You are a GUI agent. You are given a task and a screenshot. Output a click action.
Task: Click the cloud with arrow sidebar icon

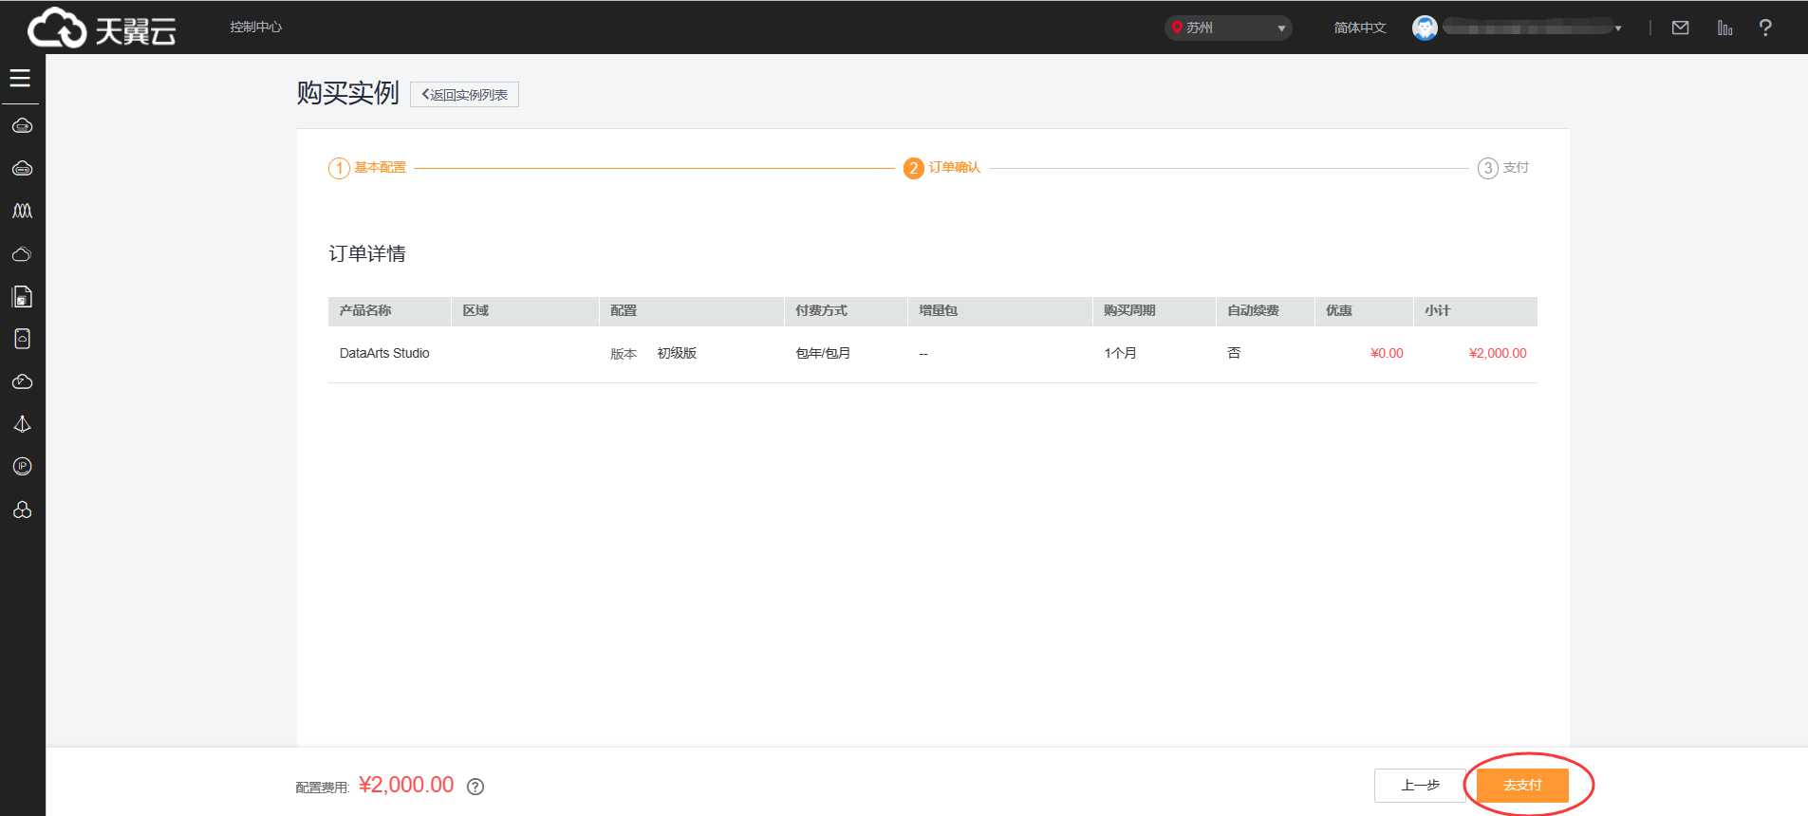pyautogui.click(x=22, y=381)
